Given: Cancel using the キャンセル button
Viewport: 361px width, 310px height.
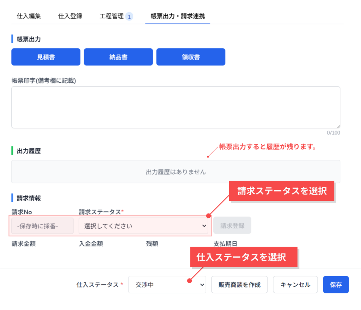Looking at the screenshot, I should (295, 285).
